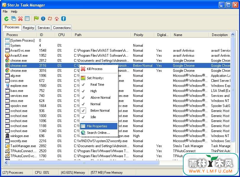Click the explorer.exe process icon

click(7, 85)
